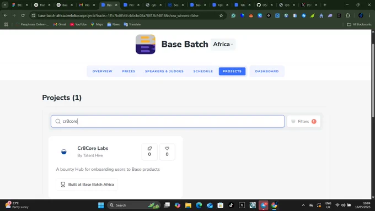Open TikTok from the taskbar

231,205
